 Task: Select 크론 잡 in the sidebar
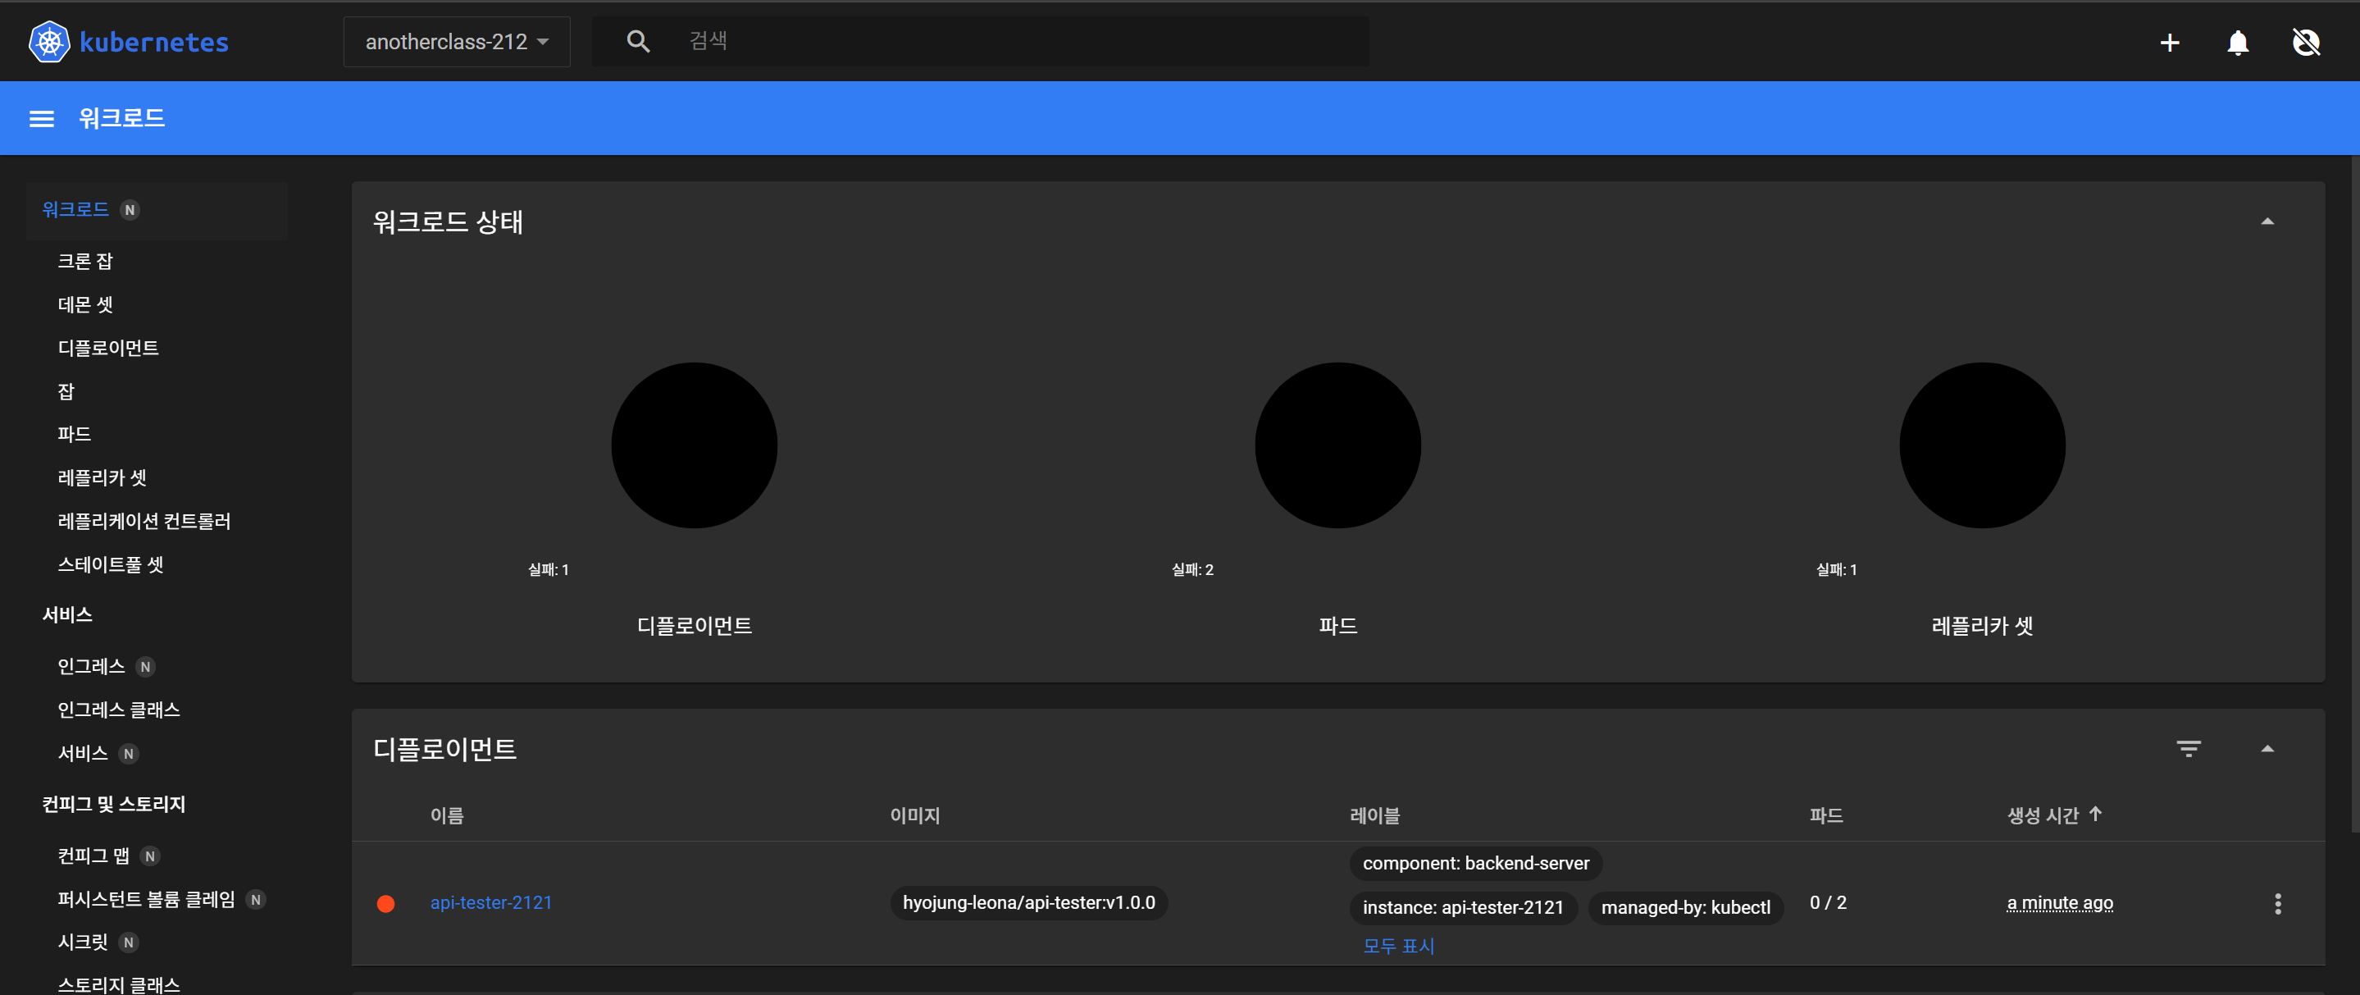[85, 261]
